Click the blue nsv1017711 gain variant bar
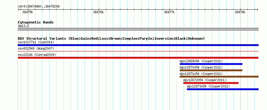 (138, 45)
